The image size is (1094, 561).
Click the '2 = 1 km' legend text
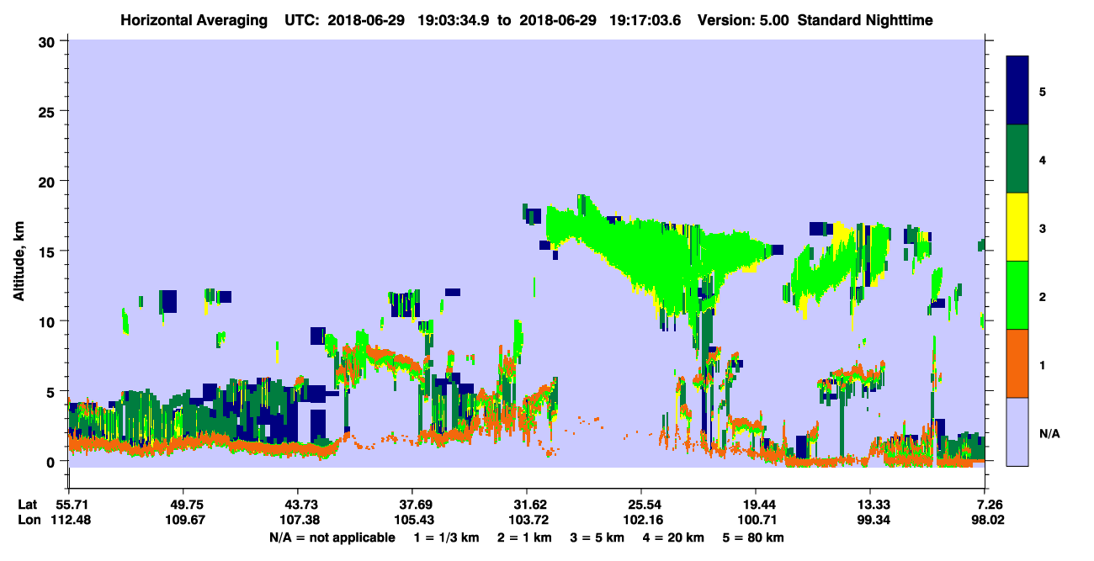pos(524,537)
